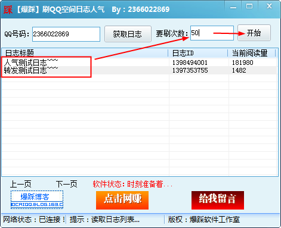Image resolution: width=281 pixels, height=228 pixels.
Task: Click the QQ号码 input field
Action: click(x=66, y=34)
